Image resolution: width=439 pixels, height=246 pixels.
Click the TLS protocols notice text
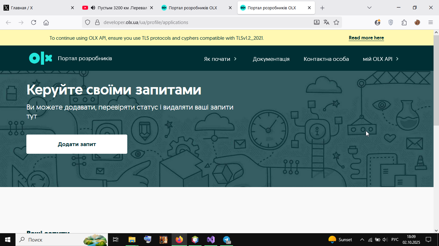[157, 38]
